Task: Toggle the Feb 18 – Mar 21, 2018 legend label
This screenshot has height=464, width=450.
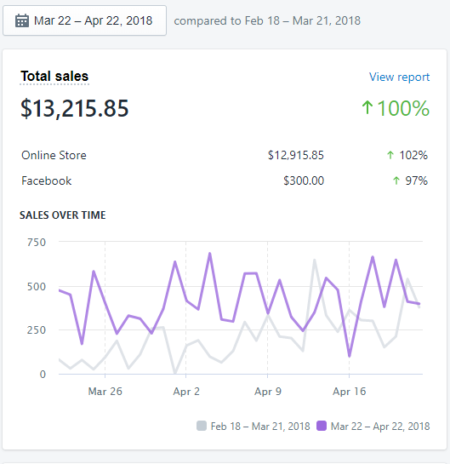Action: click(x=260, y=427)
